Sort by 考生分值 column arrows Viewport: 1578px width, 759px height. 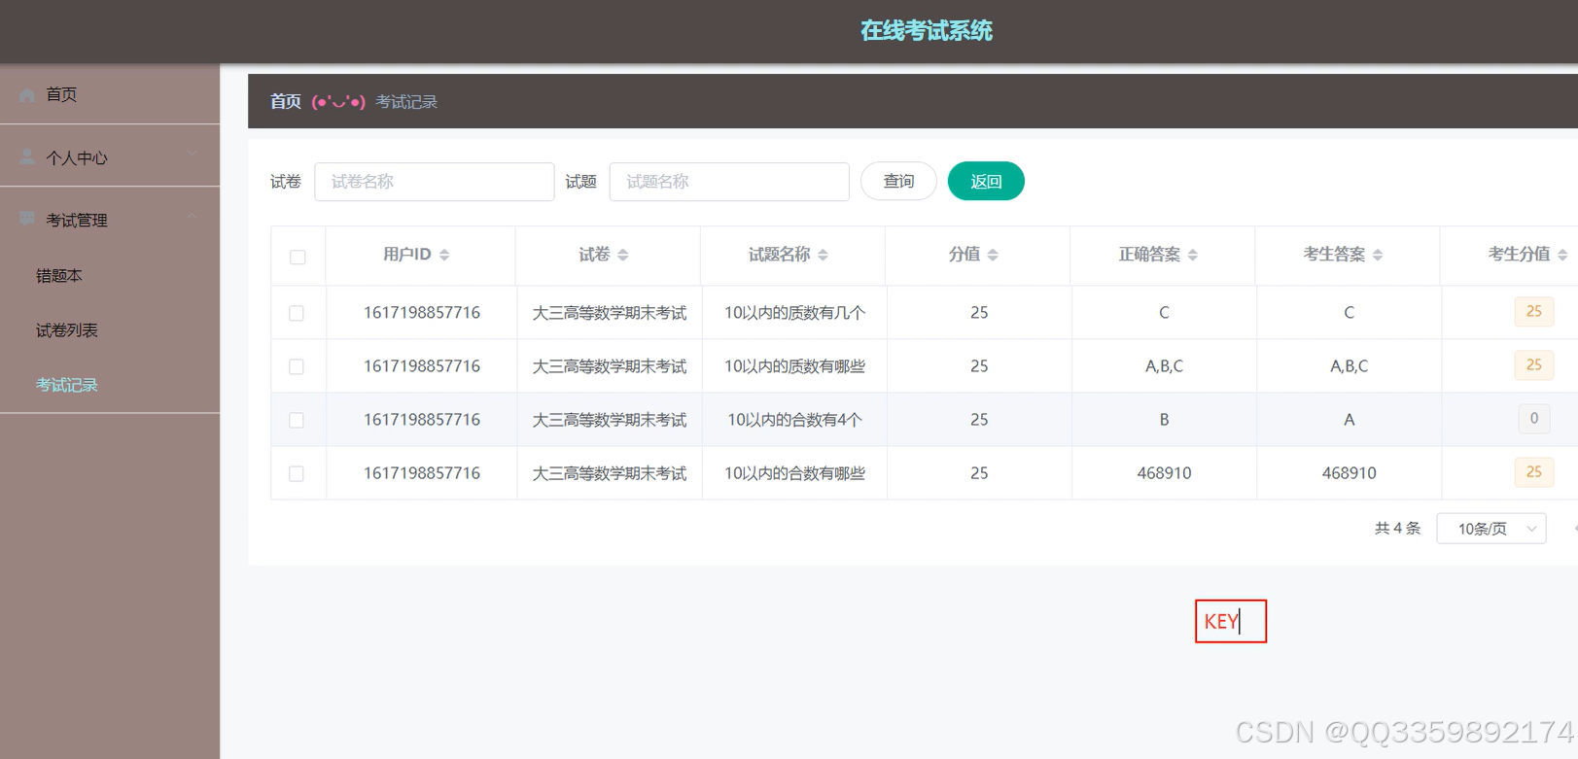coord(1562,255)
